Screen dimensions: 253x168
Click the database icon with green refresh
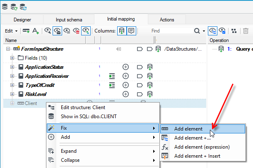coord(14,7)
